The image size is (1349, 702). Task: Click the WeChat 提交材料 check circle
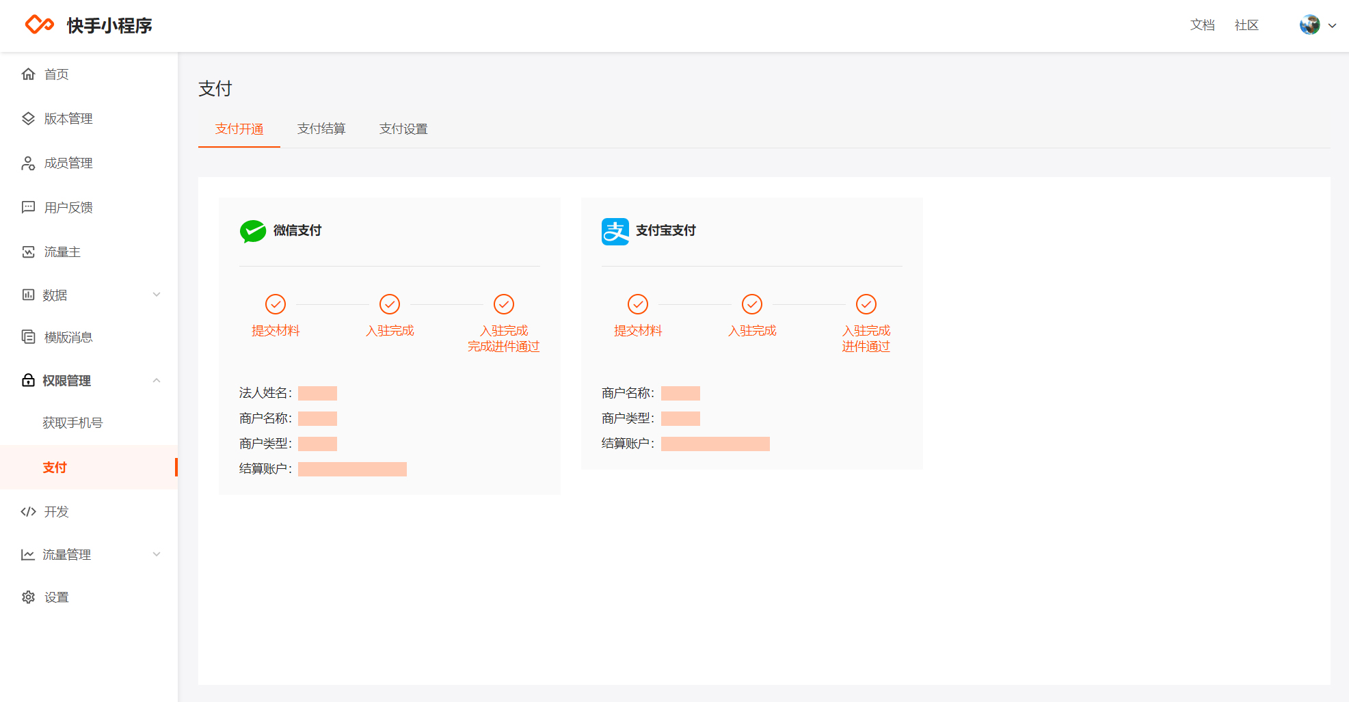[x=276, y=303]
